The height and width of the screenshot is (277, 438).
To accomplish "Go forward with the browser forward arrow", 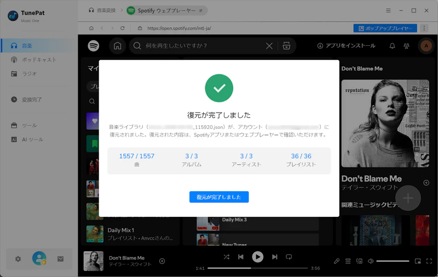I will click(112, 28).
